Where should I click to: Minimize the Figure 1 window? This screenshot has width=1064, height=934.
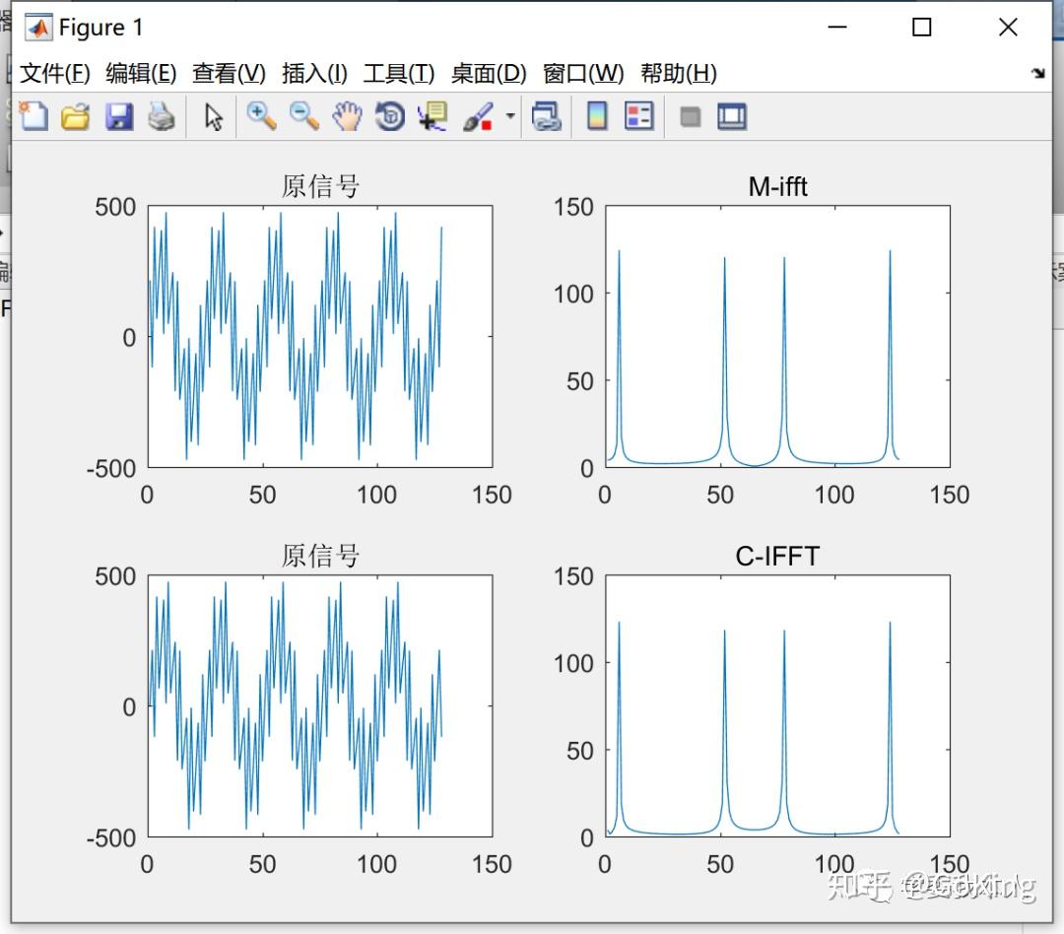coord(837,28)
